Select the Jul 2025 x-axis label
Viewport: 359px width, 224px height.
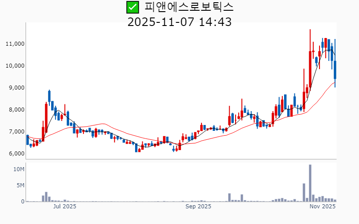(65, 207)
